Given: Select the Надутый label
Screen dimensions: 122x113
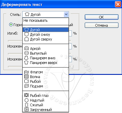Looking at the screenshot, I should [x=37, y=100].
